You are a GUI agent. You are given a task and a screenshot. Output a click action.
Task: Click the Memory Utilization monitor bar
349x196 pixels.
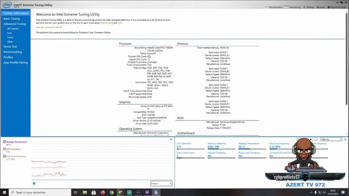click(x=221, y=149)
